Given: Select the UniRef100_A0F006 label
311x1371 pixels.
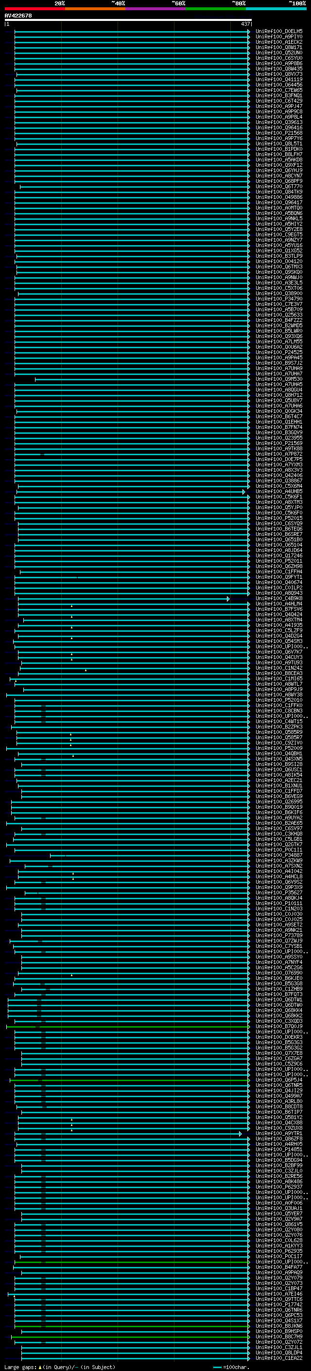Looking at the screenshot, I should 278,1203.
